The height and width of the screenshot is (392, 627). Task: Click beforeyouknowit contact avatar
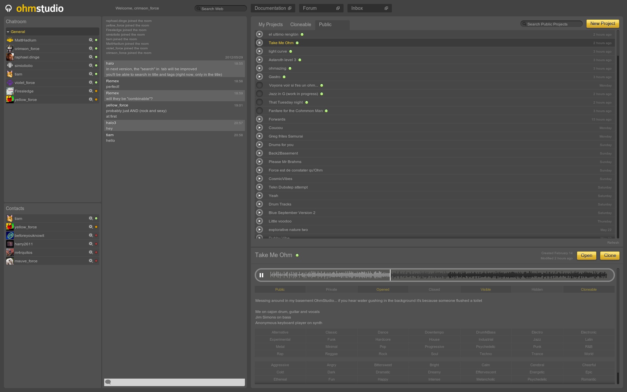point(10,235)
